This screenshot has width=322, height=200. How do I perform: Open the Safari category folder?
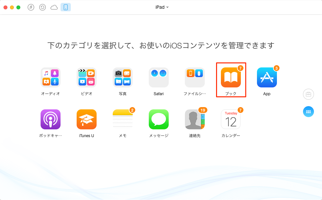pos(159,77)
